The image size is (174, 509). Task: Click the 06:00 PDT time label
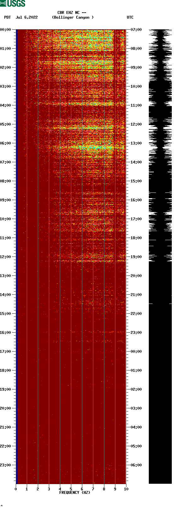(6, 143)
